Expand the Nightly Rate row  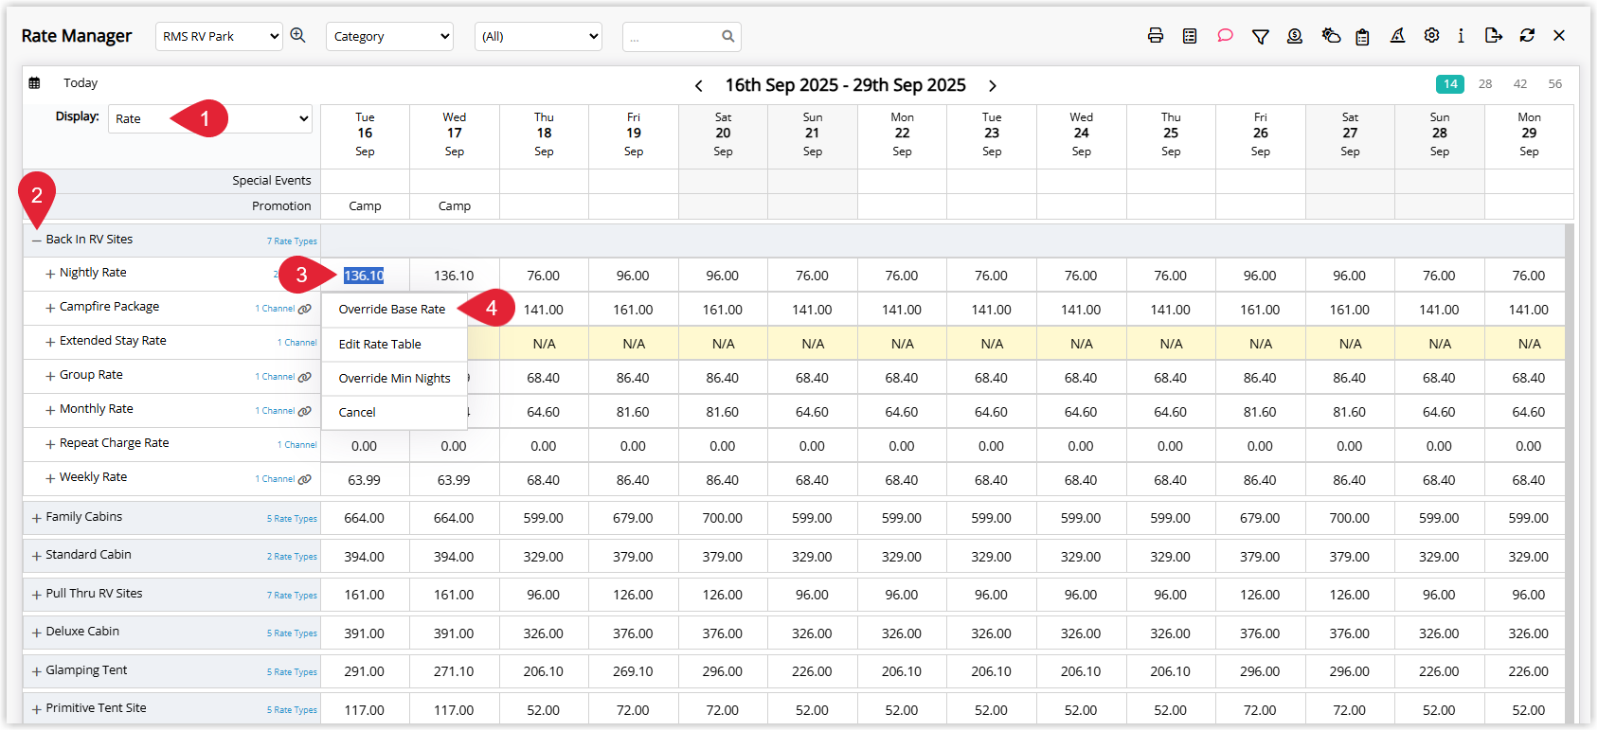click(x=50, y=274)
